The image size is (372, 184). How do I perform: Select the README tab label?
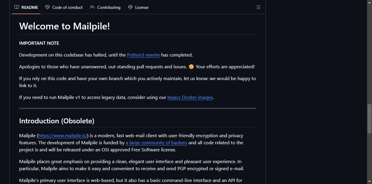pos(30,7)
